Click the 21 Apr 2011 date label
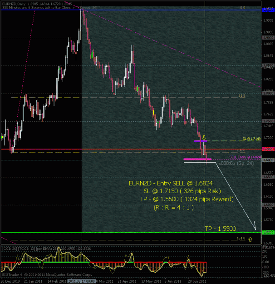275x284 pixels. coord(127,281)
